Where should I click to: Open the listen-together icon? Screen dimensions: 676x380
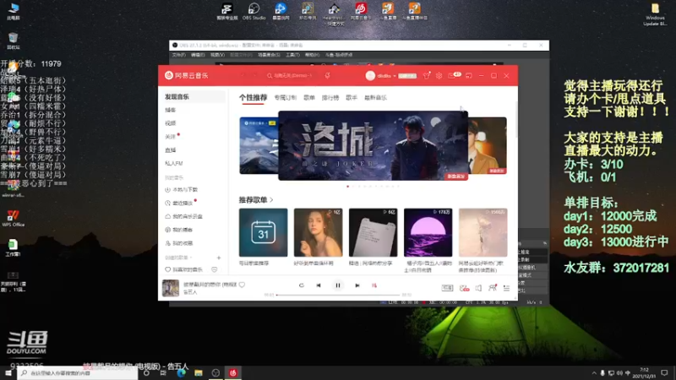click(493, 288)
